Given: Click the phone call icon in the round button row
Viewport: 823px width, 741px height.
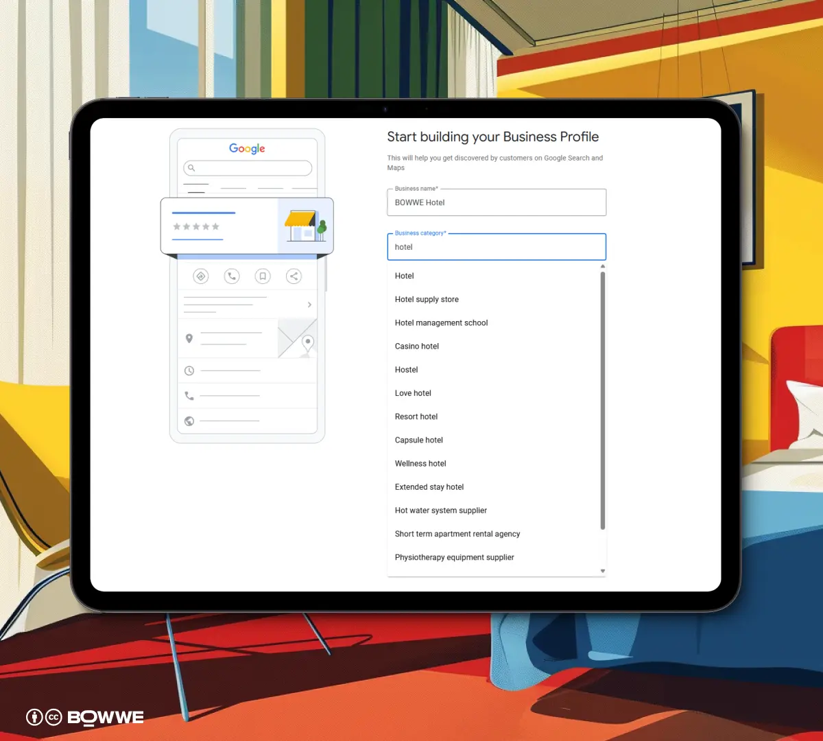Looking at the screenshot, I should (x=232, y=277).
